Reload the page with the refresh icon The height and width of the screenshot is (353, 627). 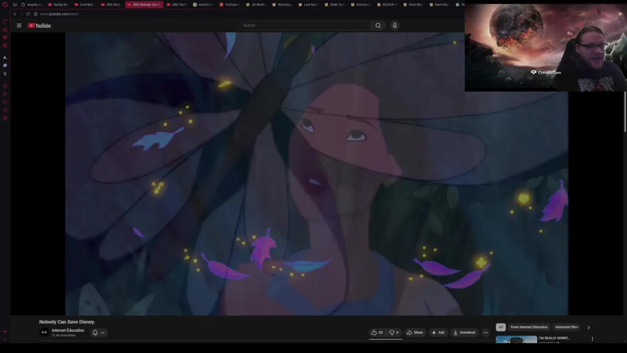pyautogui.click(x=28, y=14)
